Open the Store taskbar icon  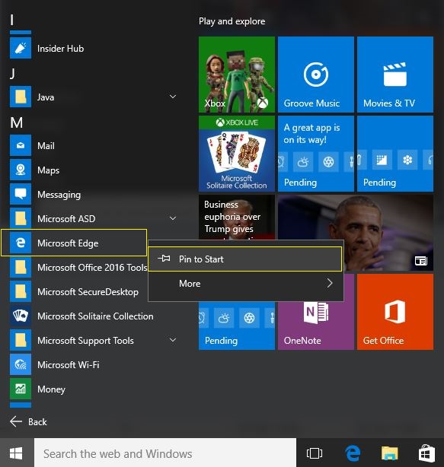click(x=426, y=453)
